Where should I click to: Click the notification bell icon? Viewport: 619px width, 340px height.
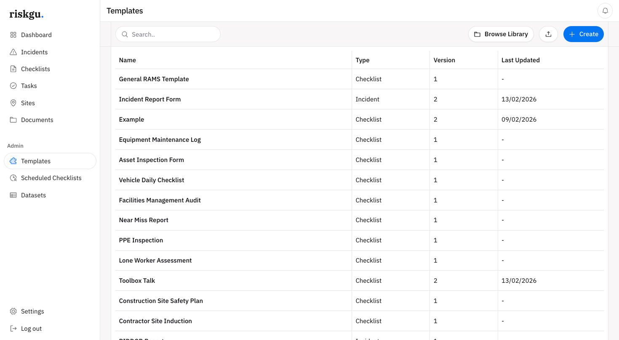pyautogui.click(x=605, y=11)
